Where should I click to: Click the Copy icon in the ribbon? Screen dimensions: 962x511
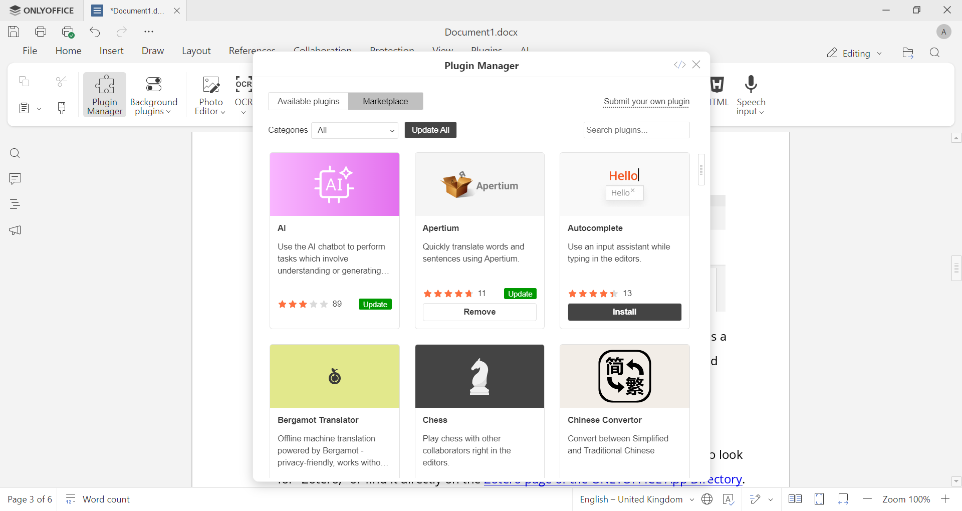point(24,81)
